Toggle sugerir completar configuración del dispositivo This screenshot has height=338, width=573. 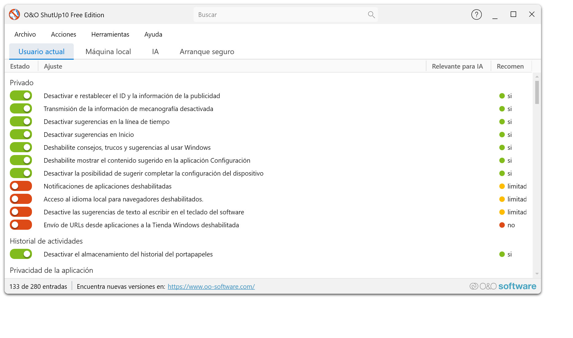pyautogui.click(x=21, y=173)
